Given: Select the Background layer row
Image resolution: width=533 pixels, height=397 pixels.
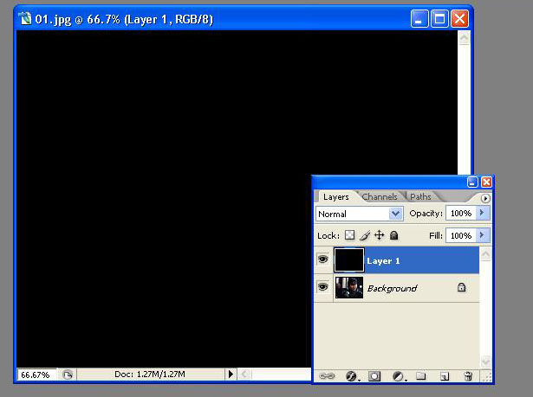Looking at the screenshot, I should pos(396,288).
